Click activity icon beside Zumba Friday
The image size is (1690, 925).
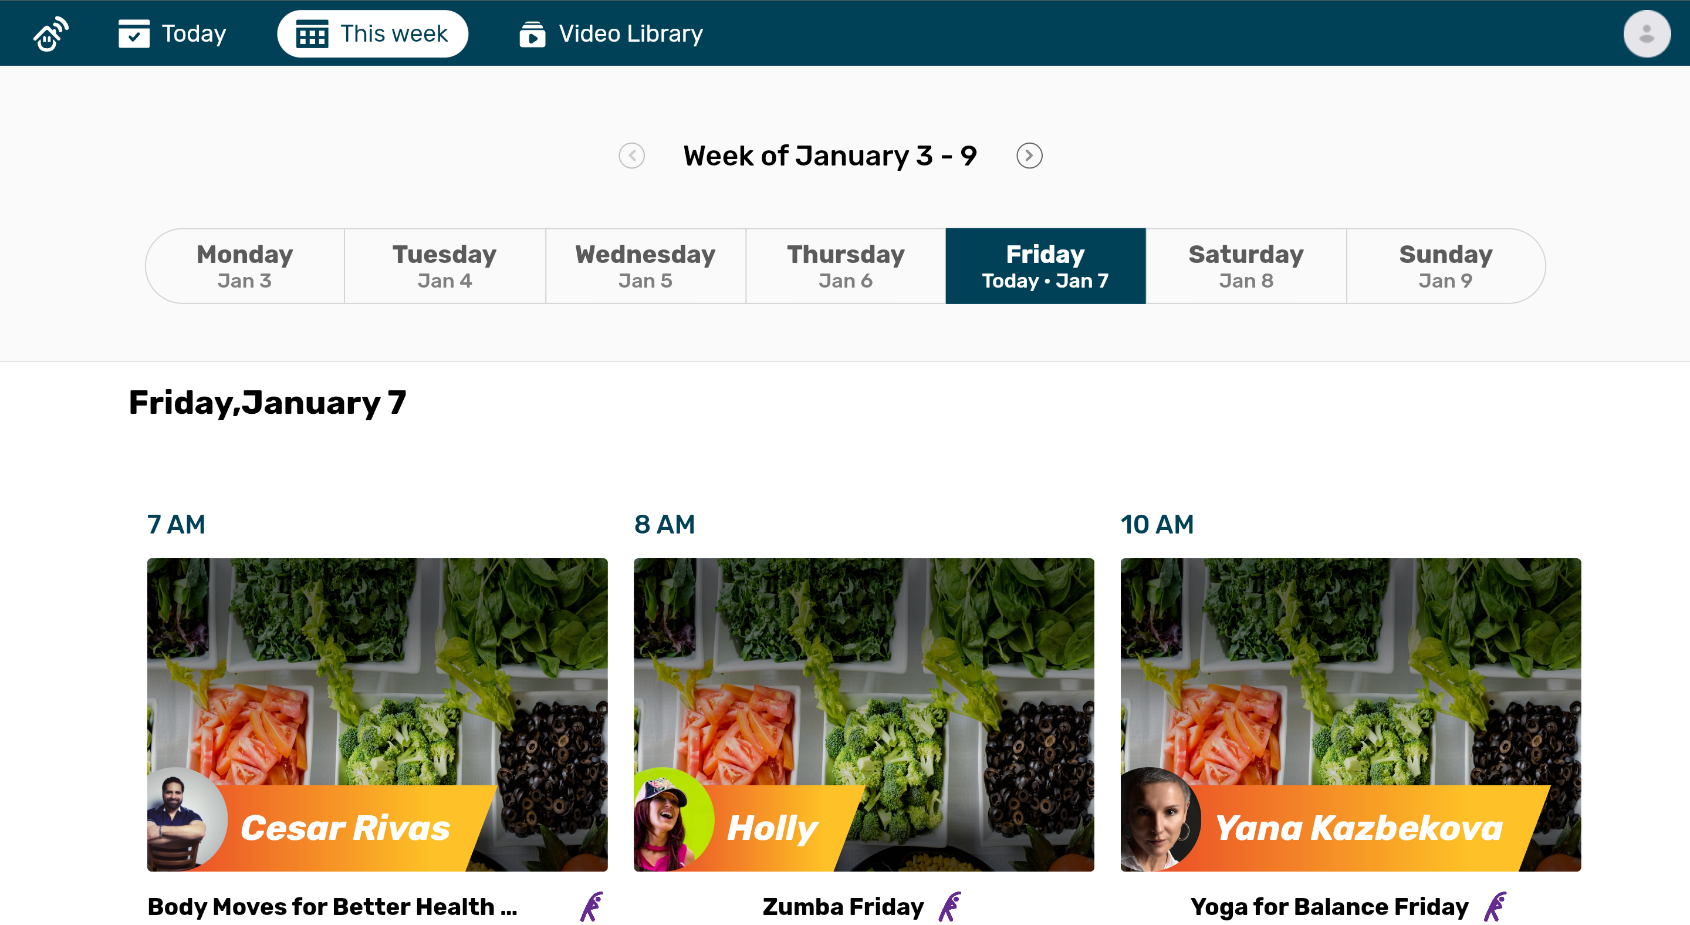click(949, 906)
